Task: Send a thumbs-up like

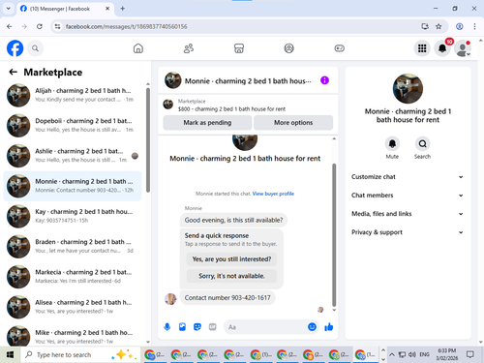Action: (329, 327)
